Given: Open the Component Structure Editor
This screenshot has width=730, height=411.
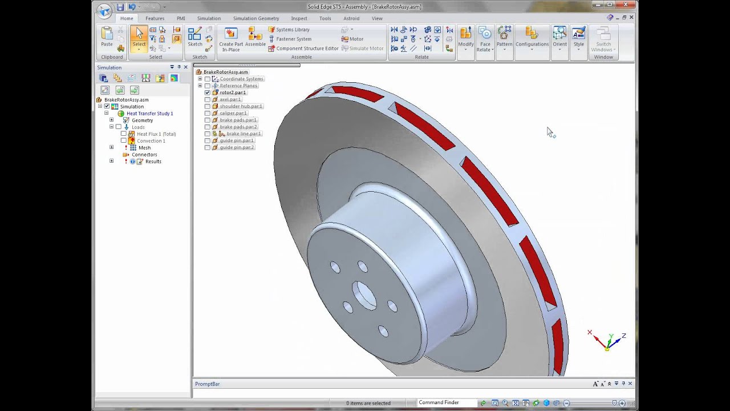Looking at the screenshot, I should coord(303,49).
